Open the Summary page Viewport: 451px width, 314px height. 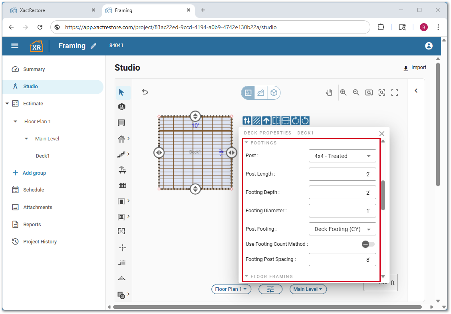click(34, 69)
